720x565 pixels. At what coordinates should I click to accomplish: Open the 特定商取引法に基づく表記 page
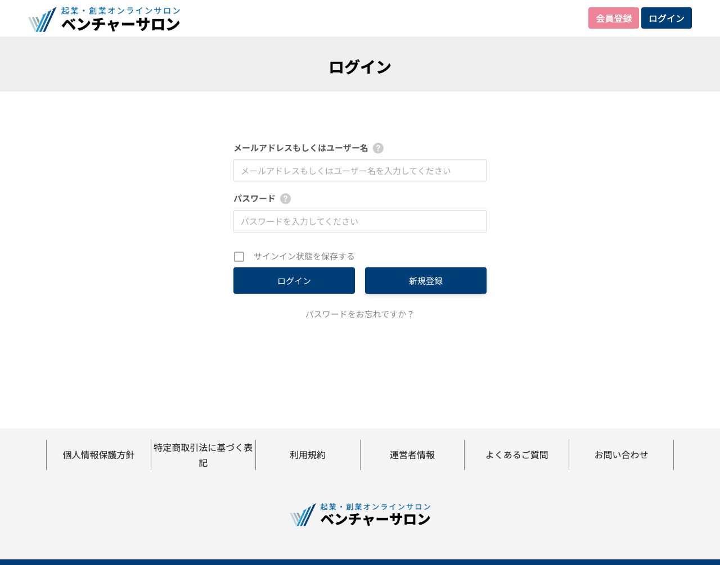point(203,455)
